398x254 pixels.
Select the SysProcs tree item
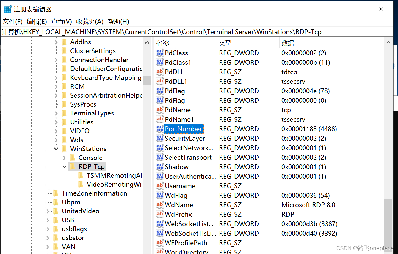[x=83, y=104]
